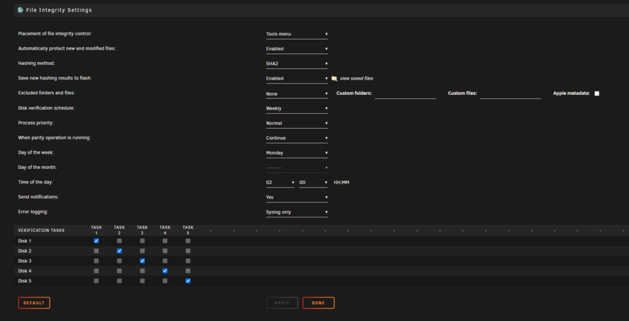Open Day of the week Monday dropdown

click(x=297, y=153)
